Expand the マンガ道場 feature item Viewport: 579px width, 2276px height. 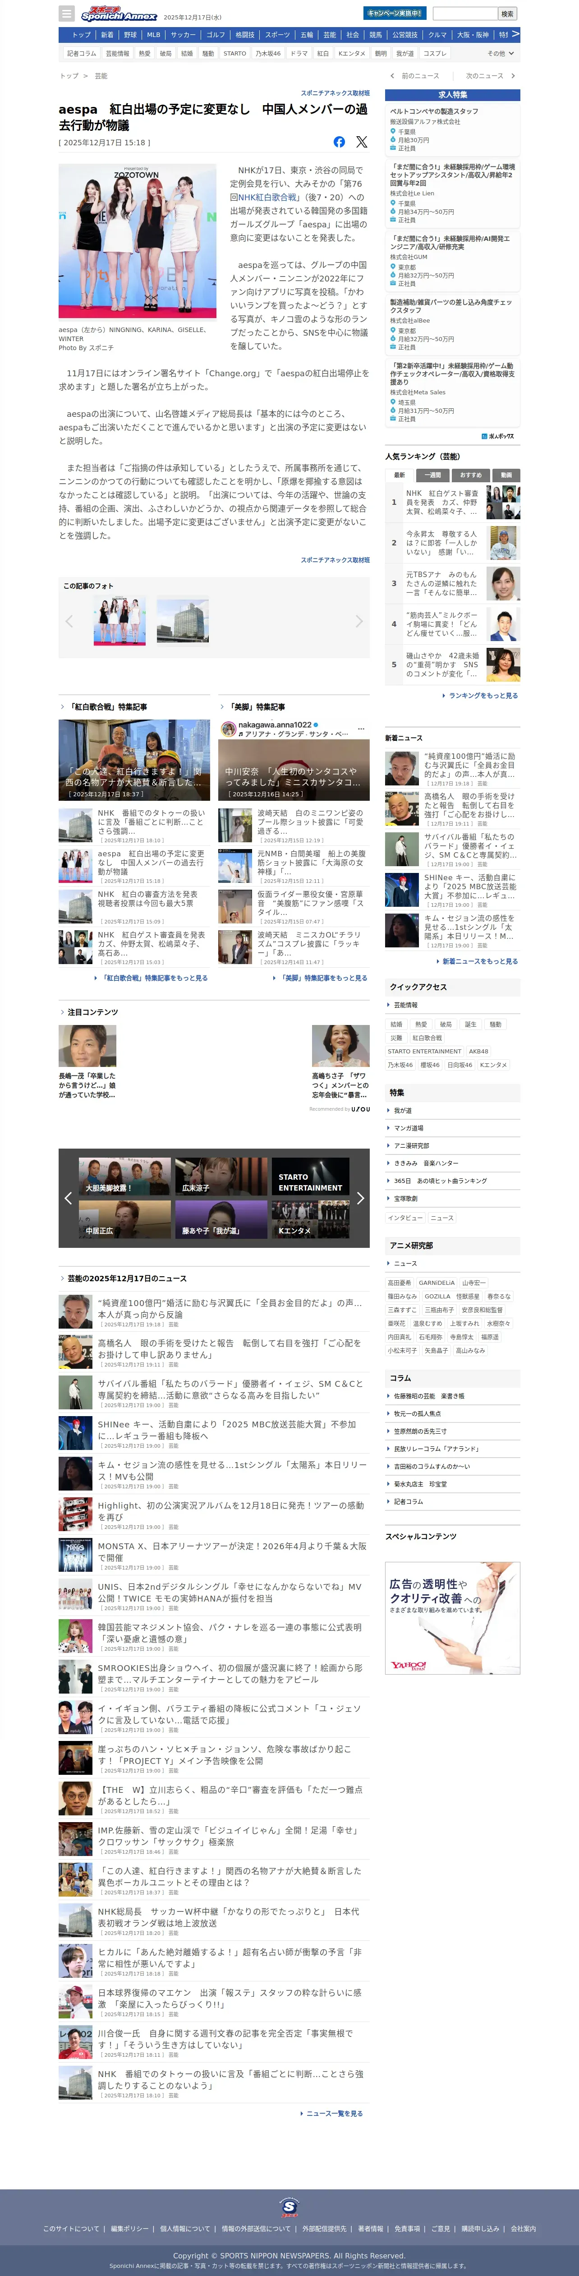click(x=452, y=1128)
